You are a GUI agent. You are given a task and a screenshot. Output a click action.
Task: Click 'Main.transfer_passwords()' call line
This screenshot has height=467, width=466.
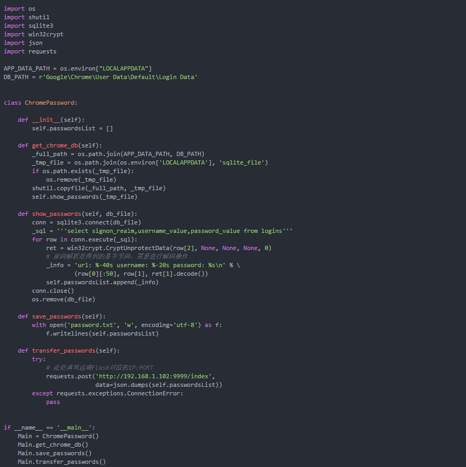pos(61,462)
